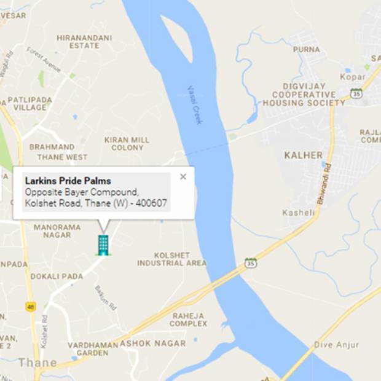Screen dimensions: 381x381
Task: Click the Patlipada Village label
Action: coord(30,103)
